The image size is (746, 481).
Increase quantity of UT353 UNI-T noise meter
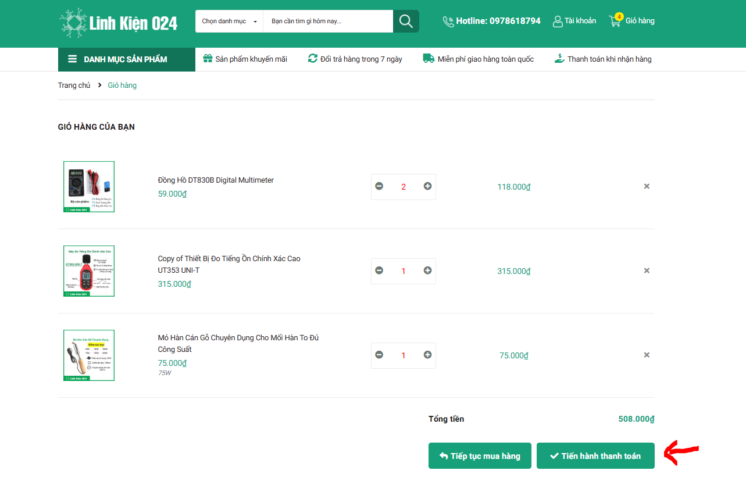coord(428,270)
